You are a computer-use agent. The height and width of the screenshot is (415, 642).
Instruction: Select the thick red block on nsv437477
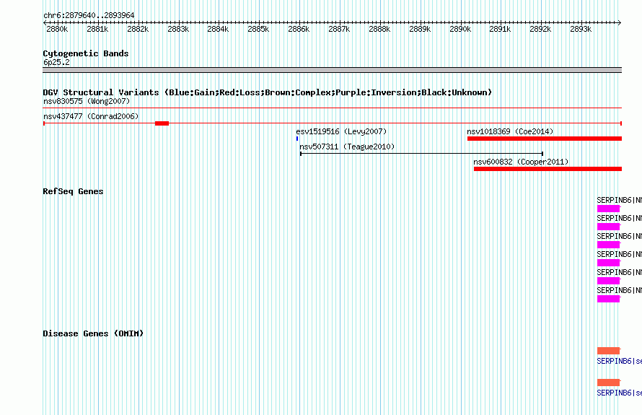(x=162, y=123)
